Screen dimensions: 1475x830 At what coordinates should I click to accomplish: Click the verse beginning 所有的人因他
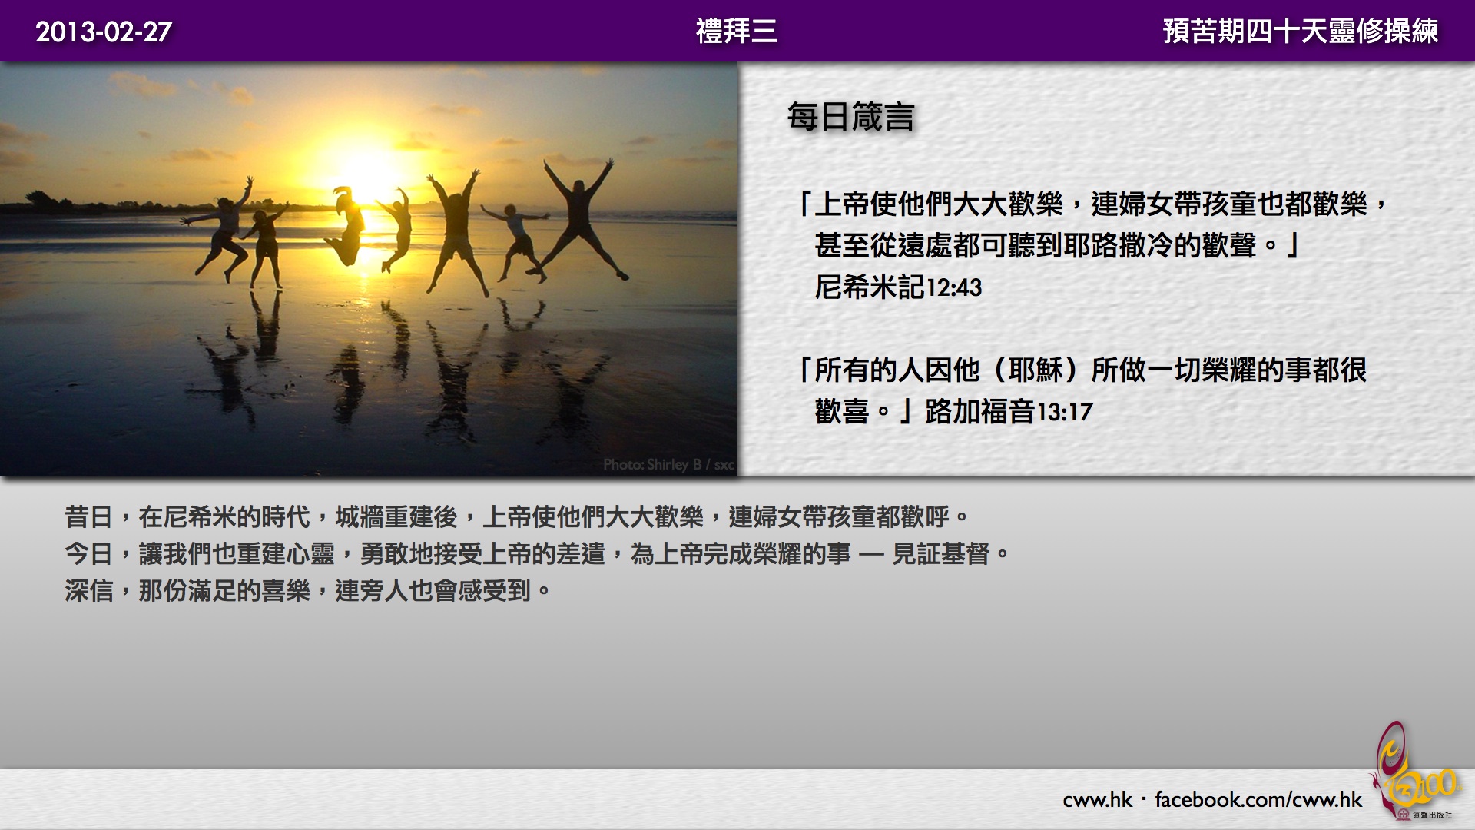(1083, 370)
